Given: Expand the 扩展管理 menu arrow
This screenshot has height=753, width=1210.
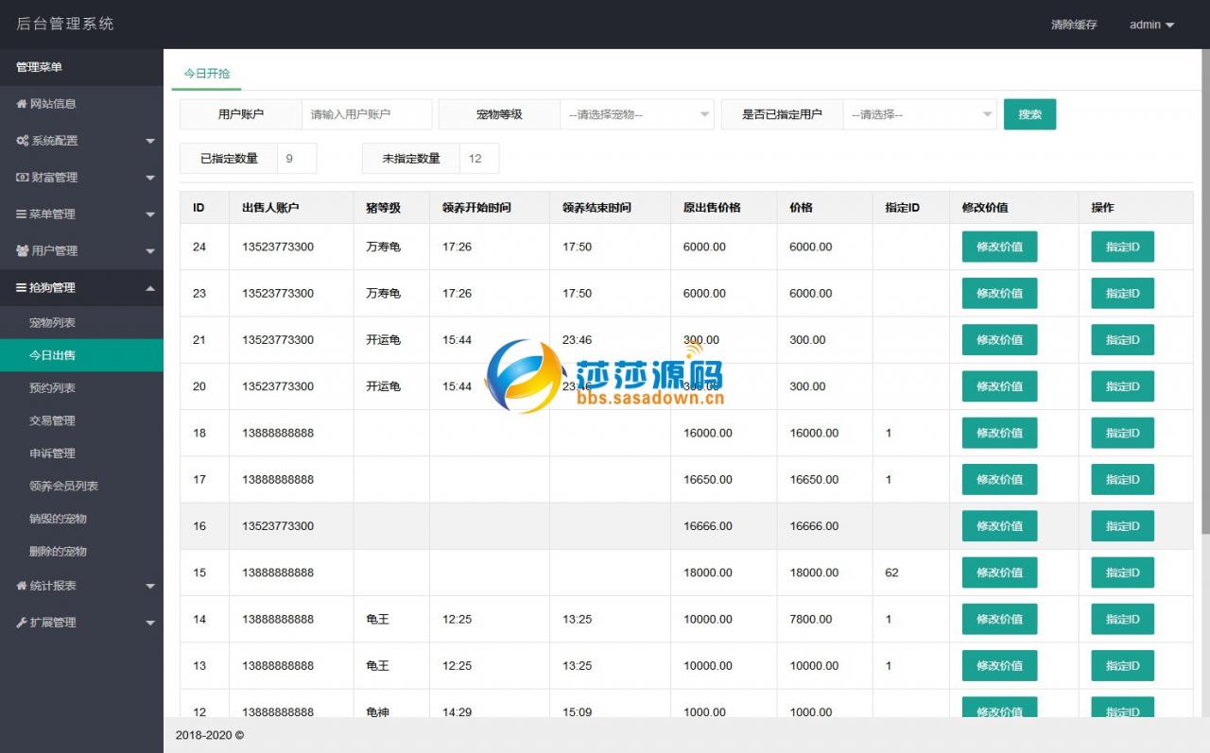Looking at the screenshot, I should [150, 623].
